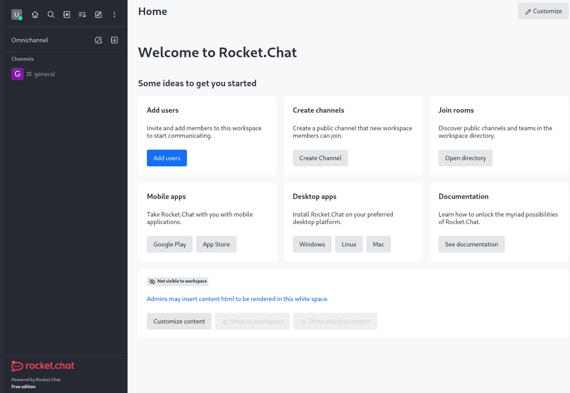
Task: Click the purple G channel avatar
Action: pos(17,74)
